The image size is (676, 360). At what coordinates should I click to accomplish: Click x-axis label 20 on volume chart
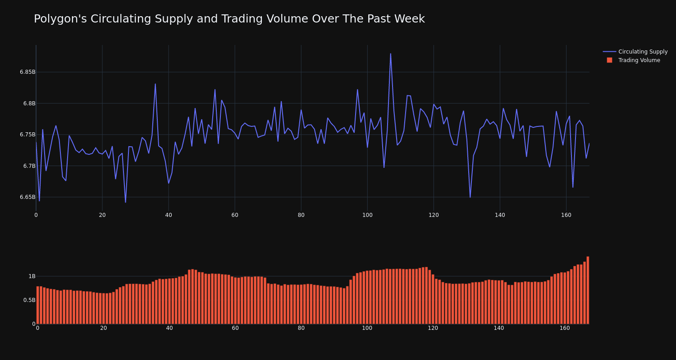(104, 328)
